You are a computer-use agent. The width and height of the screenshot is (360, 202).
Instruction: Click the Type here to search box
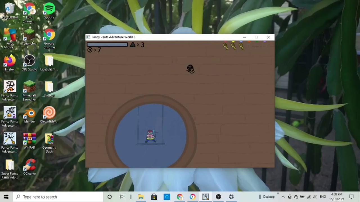pos(58,197)
